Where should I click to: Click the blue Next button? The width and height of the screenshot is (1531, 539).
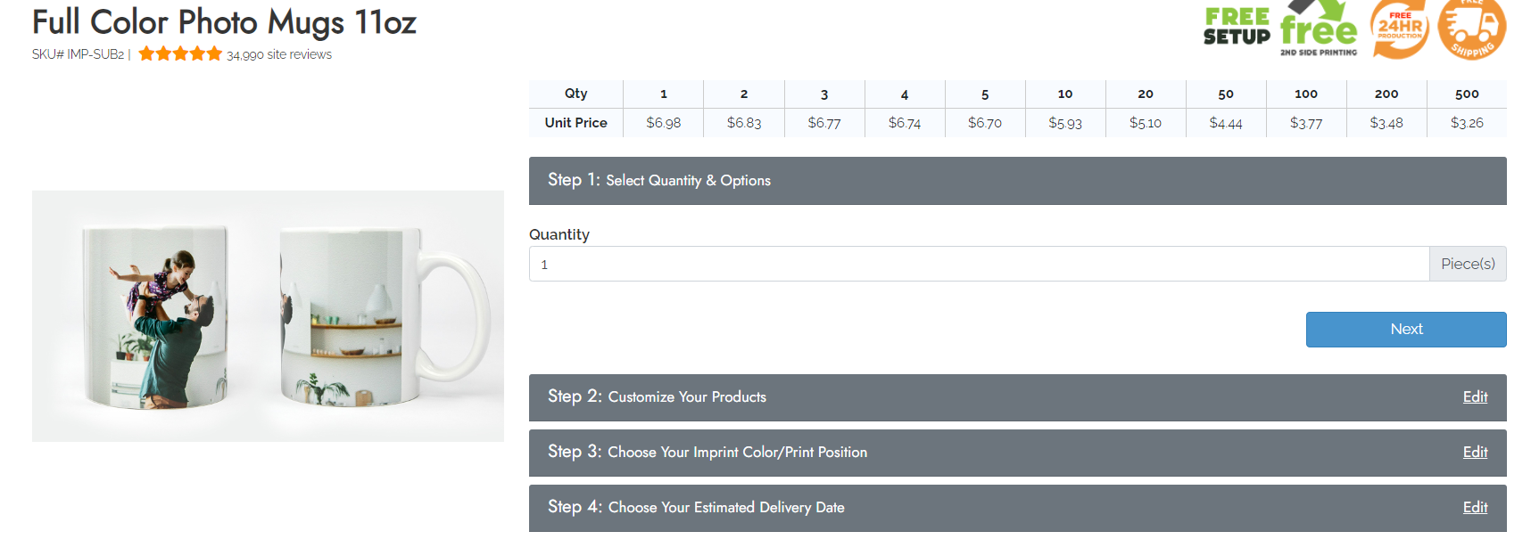[1406, 330]
